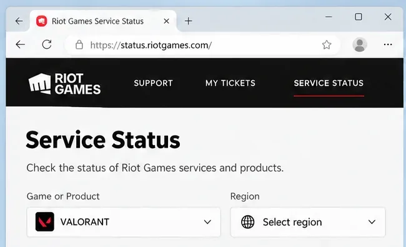The width and height of the screenshot is (406, 247).
Task: Go to MY TICKETS in the nav bar
Action: tap(230, 83)
